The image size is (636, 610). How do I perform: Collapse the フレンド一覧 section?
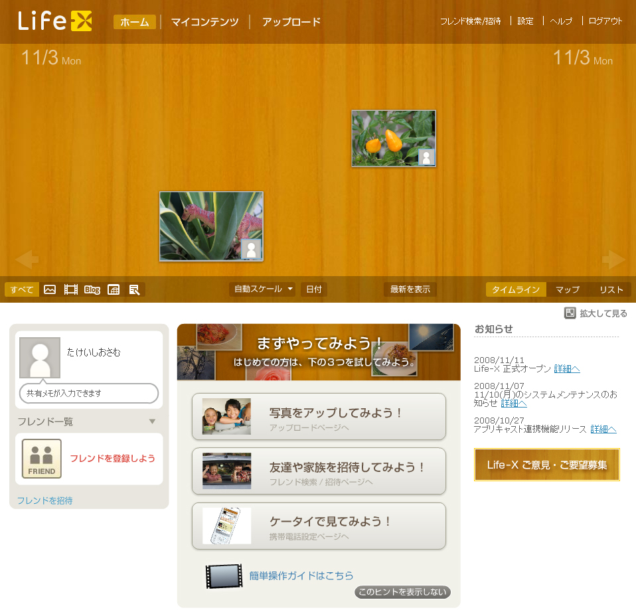click(x=152, y=421)
